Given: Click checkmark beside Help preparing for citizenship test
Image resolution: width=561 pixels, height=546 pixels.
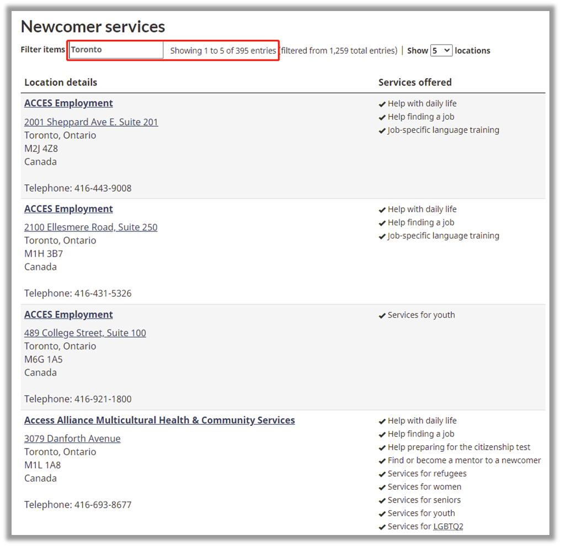Looking at the screenshot, I should pyautogui.click(x=382, y=448).
